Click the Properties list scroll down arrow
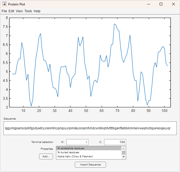Image resolution: width=180 pixels, height=172 pixels. click(x=124, y=157)
